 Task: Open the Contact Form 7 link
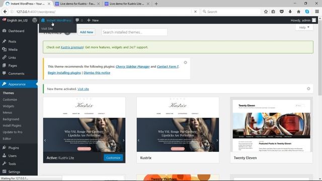pos(168,66)
